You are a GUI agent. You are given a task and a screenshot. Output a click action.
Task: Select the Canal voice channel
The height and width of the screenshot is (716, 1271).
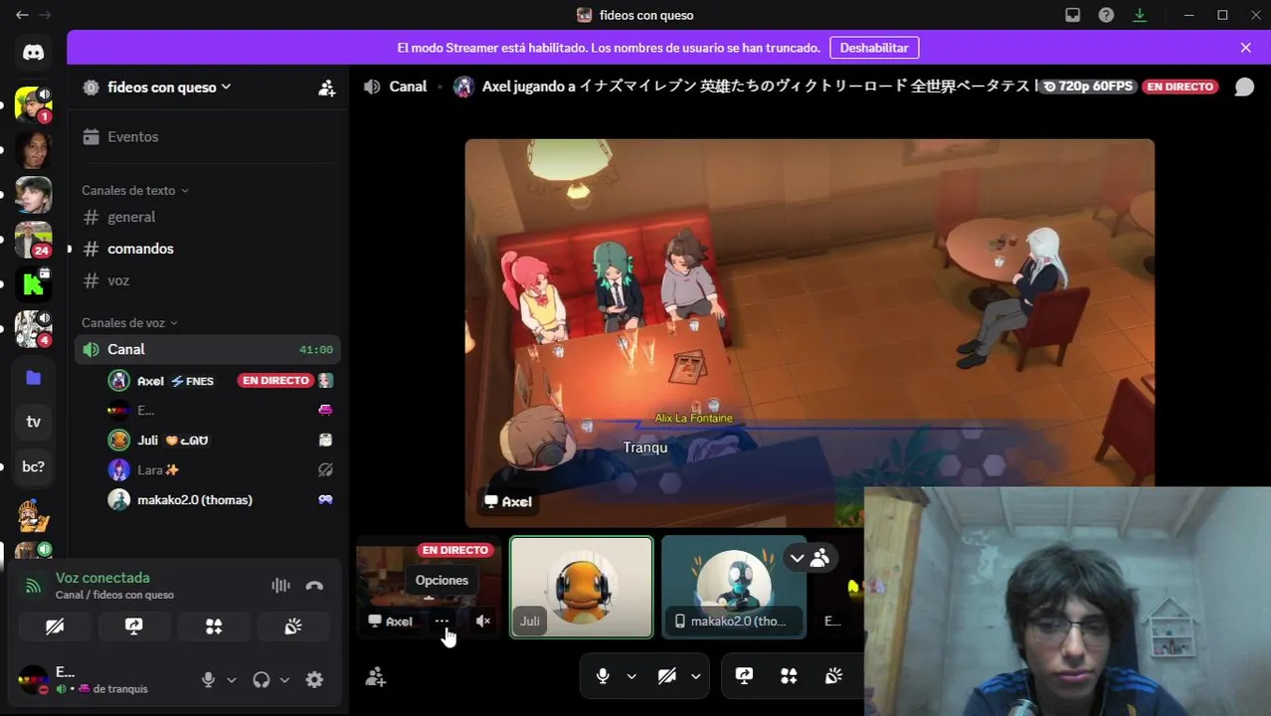point(208,349)
